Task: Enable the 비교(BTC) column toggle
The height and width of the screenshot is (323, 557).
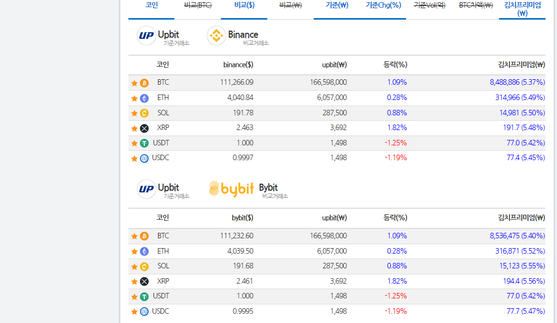Action: point(198,5)
